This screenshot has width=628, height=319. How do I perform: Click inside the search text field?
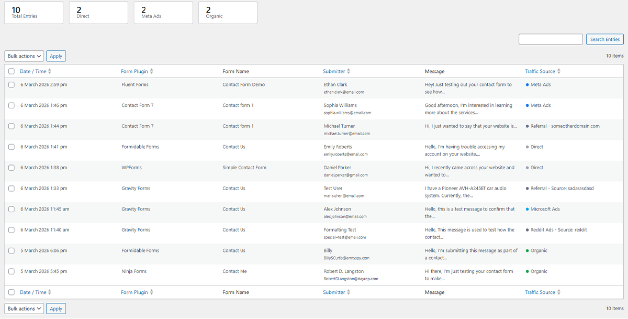(x=551, y=39)
